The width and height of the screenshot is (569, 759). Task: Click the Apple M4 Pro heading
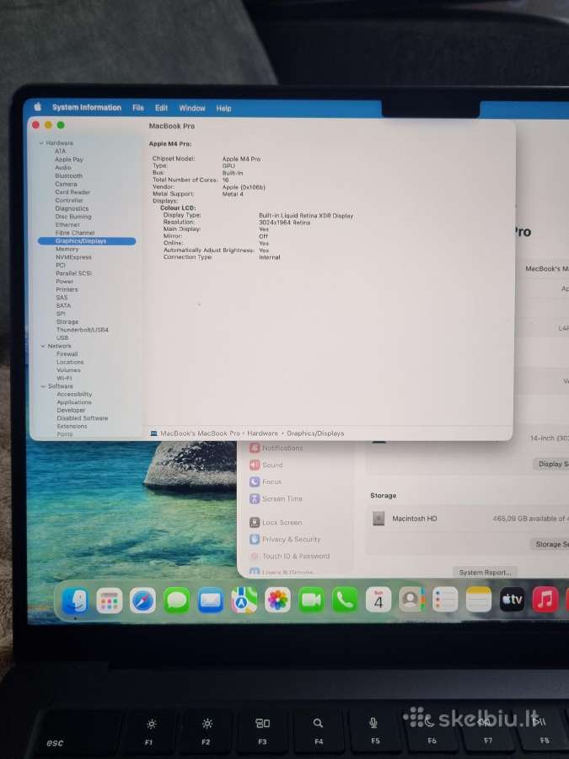(170, 143)
